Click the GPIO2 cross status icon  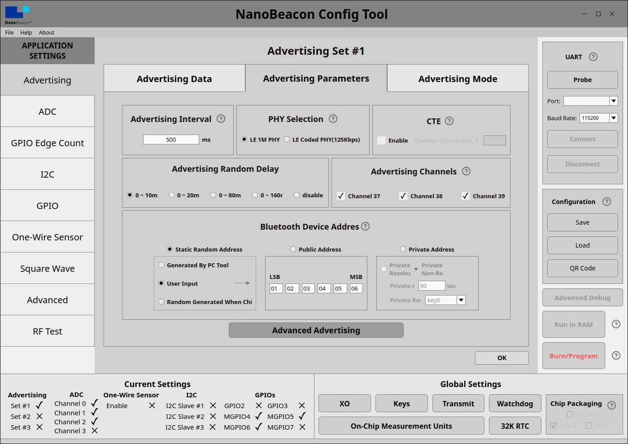tap(259, 405)
